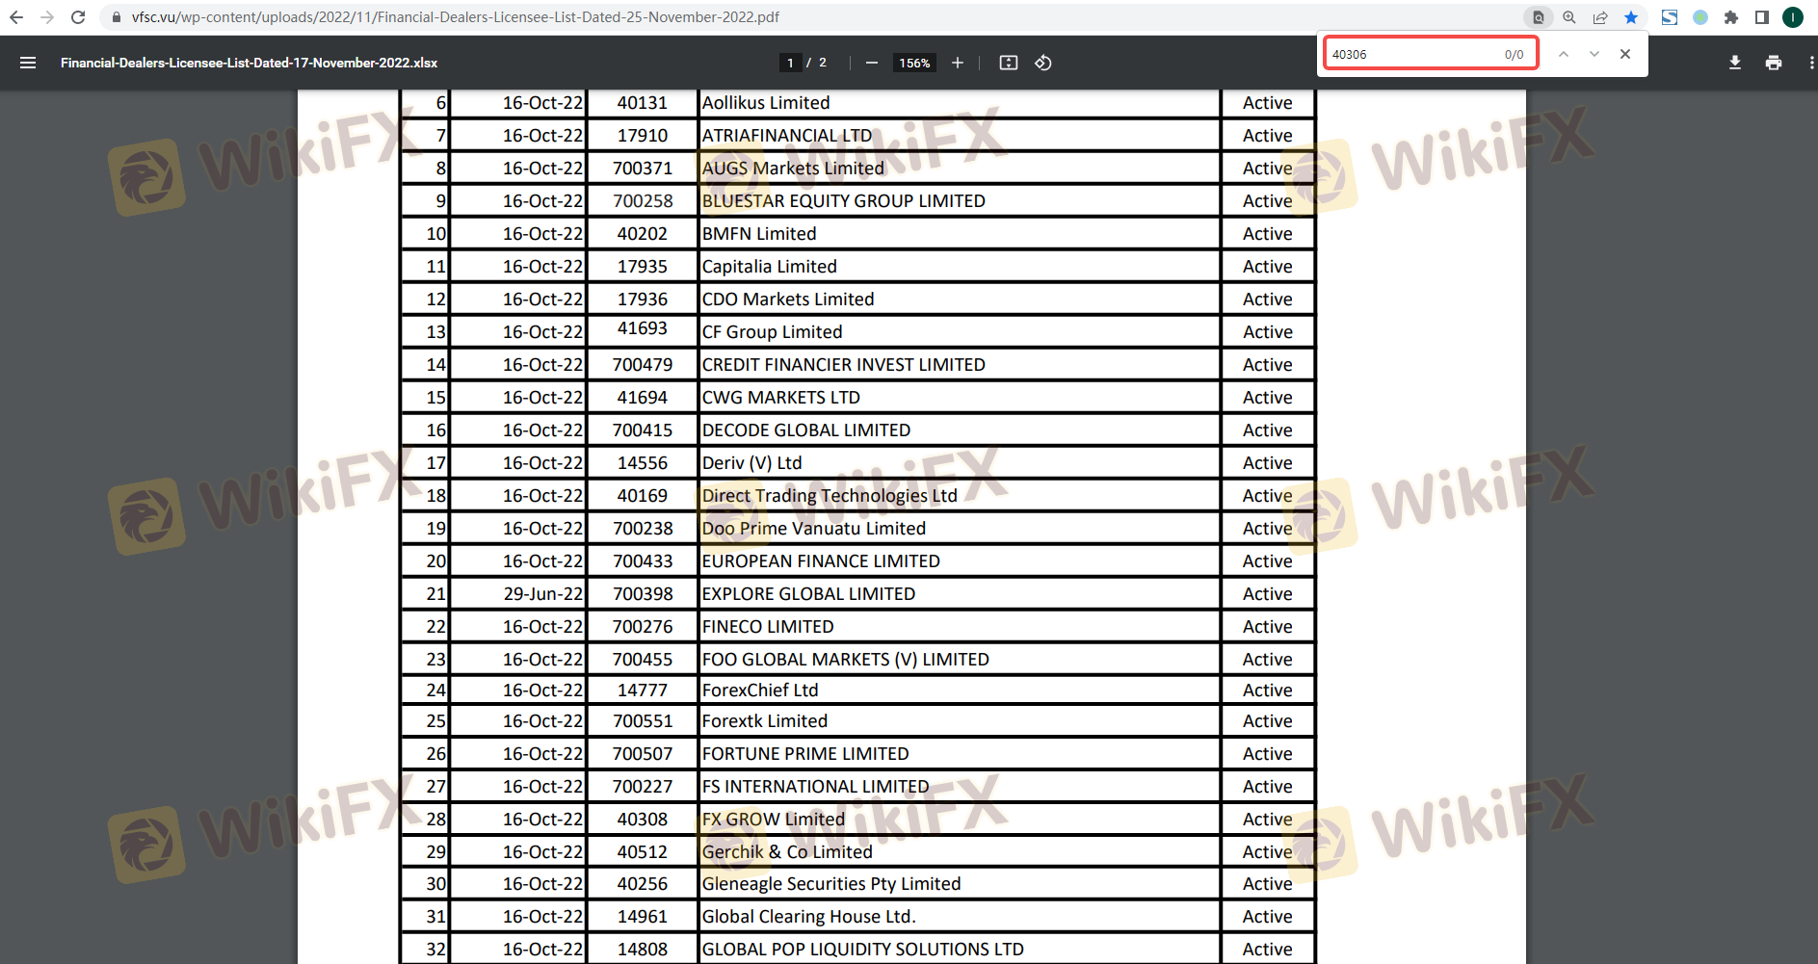
Task: Print the PDF document
Action: pyautogui.click(x=1774, y=63)
